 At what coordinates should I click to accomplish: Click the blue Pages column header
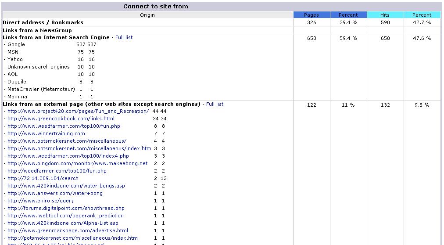pos(312,15)
